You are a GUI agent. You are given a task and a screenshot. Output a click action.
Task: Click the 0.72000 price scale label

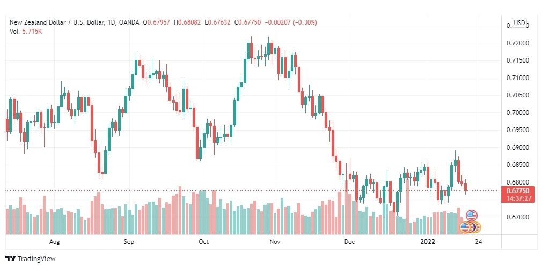point(517,43)
